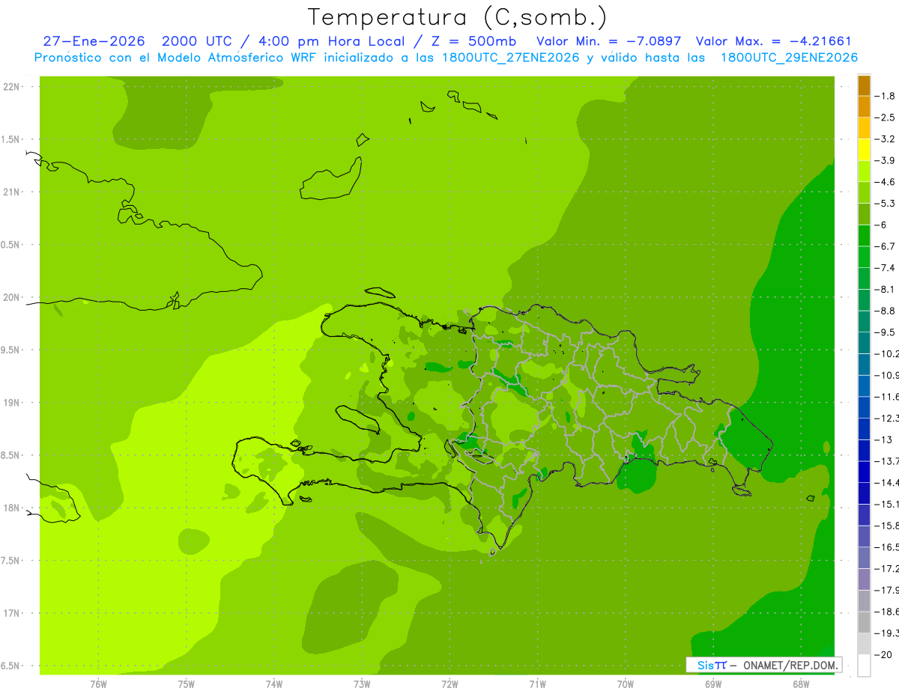This screenshot has height=694, width=899.
Task: Click the "21N" latitude label
Action: point(11,192)
